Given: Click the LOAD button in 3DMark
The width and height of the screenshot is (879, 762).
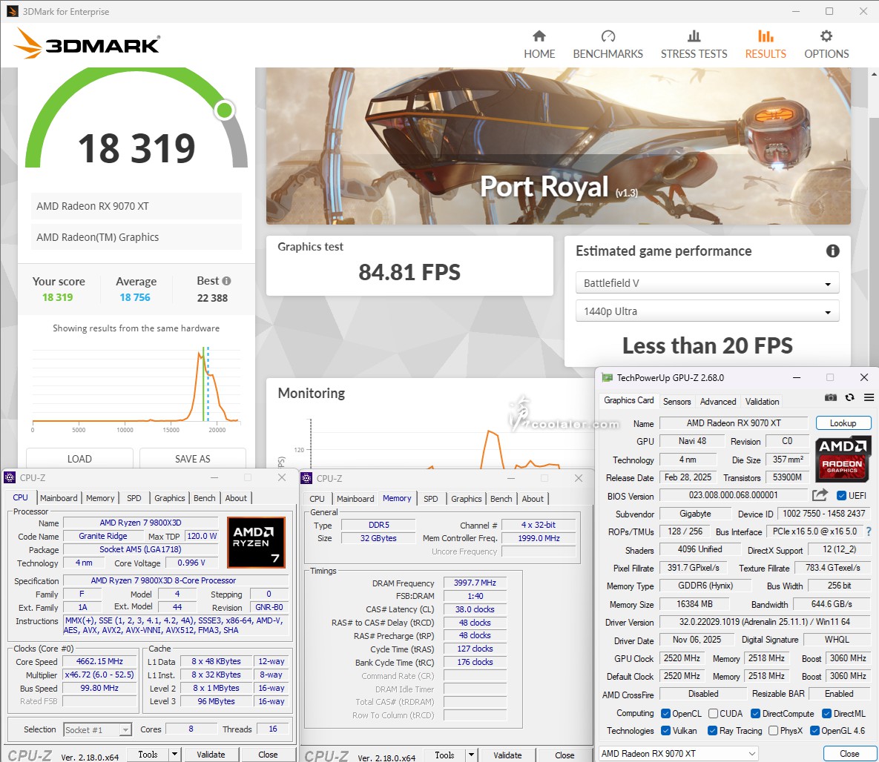Looking at the screenshot, I should tap(79, 458).
